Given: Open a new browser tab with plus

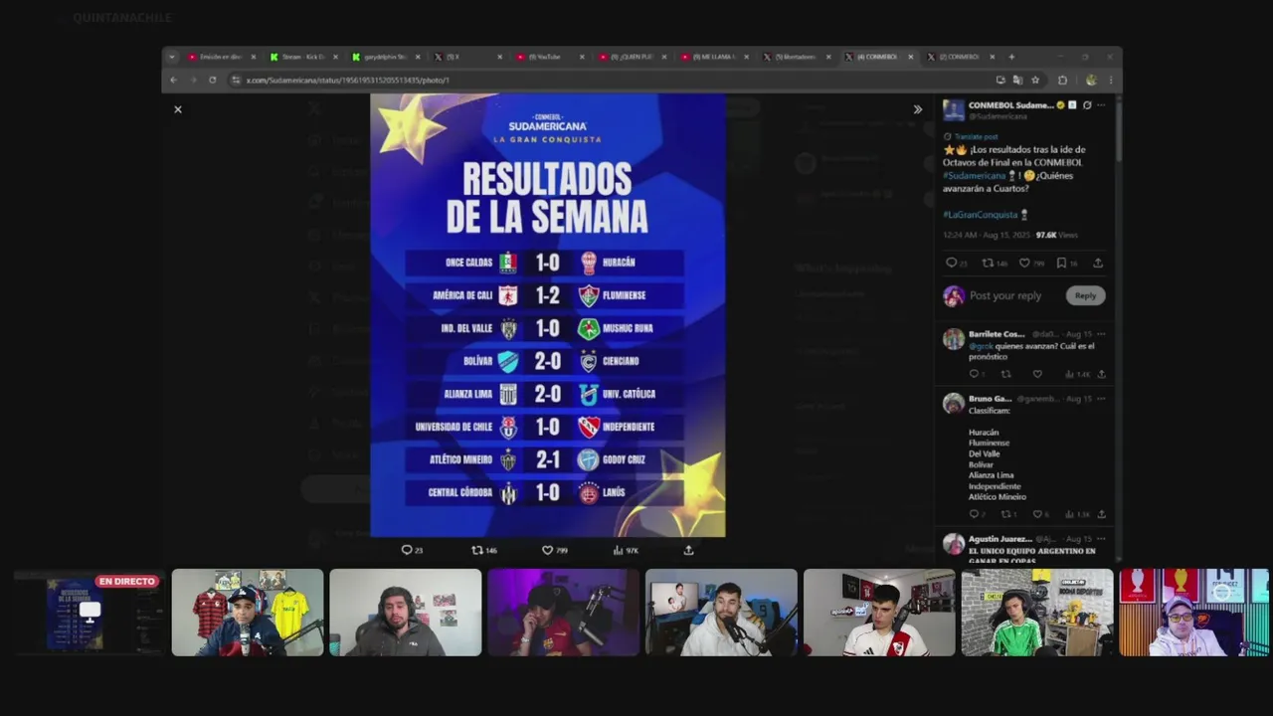Looking at the screenshot, I should click(1011, 57).
